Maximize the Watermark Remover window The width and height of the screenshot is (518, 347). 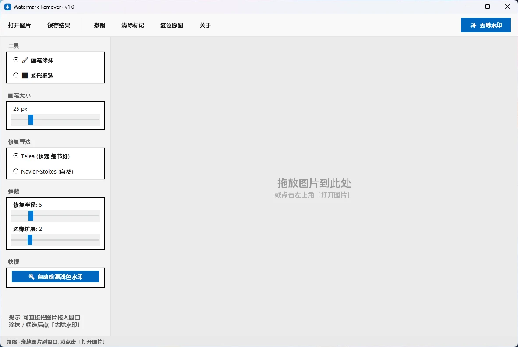[487, 7]
